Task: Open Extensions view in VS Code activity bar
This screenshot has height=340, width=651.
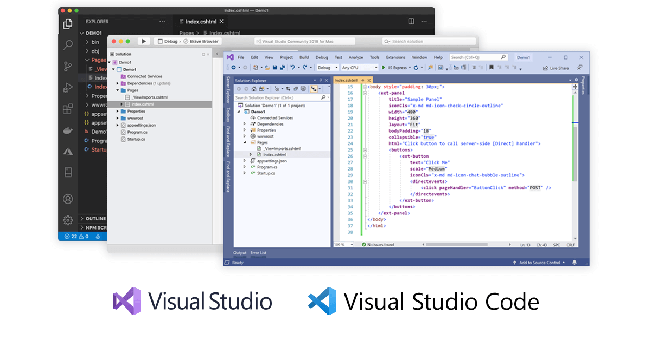Action: point(68,108)
